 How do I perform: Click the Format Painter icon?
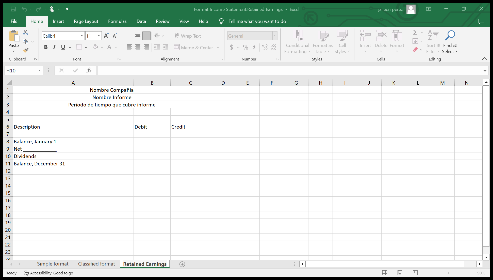pos(25,50)
